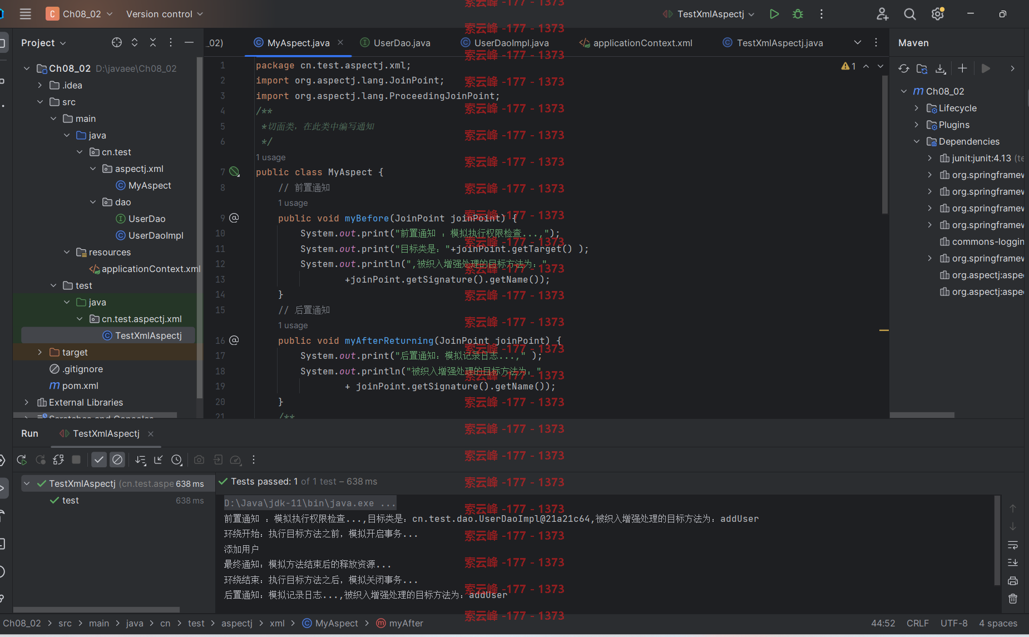
Task: Close the MyAspect.java tab
Action: click(x=340, y=42)
